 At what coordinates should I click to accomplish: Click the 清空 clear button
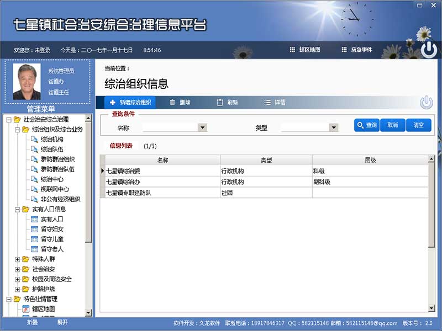(x=419, y=125)
